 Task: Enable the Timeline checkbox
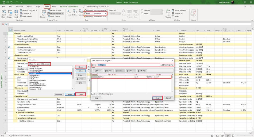pos(142,10)
